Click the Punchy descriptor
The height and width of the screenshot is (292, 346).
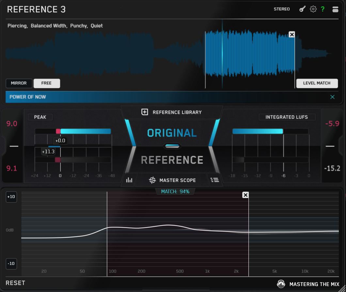pos(79,26)
